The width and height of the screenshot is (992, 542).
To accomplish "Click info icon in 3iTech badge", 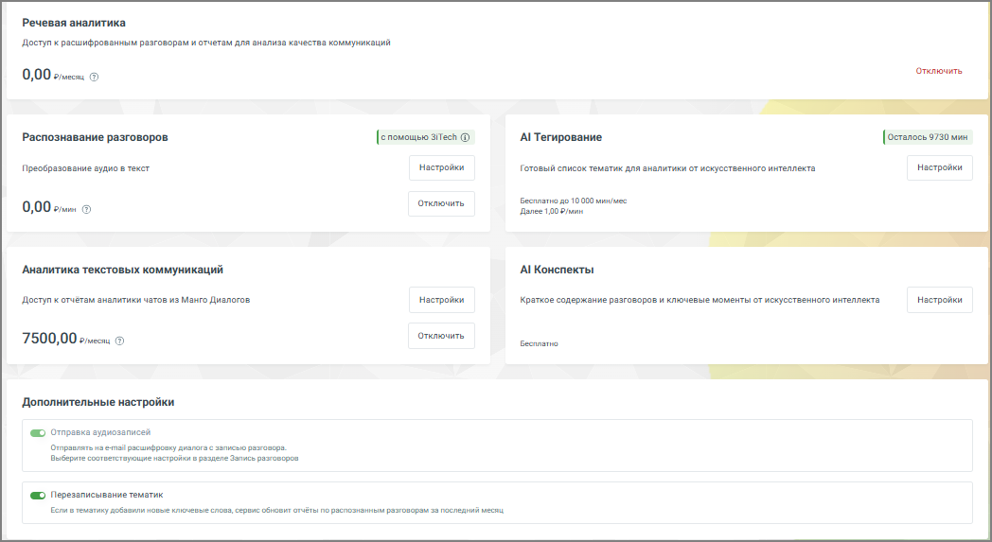I will (x=465, y=137).
